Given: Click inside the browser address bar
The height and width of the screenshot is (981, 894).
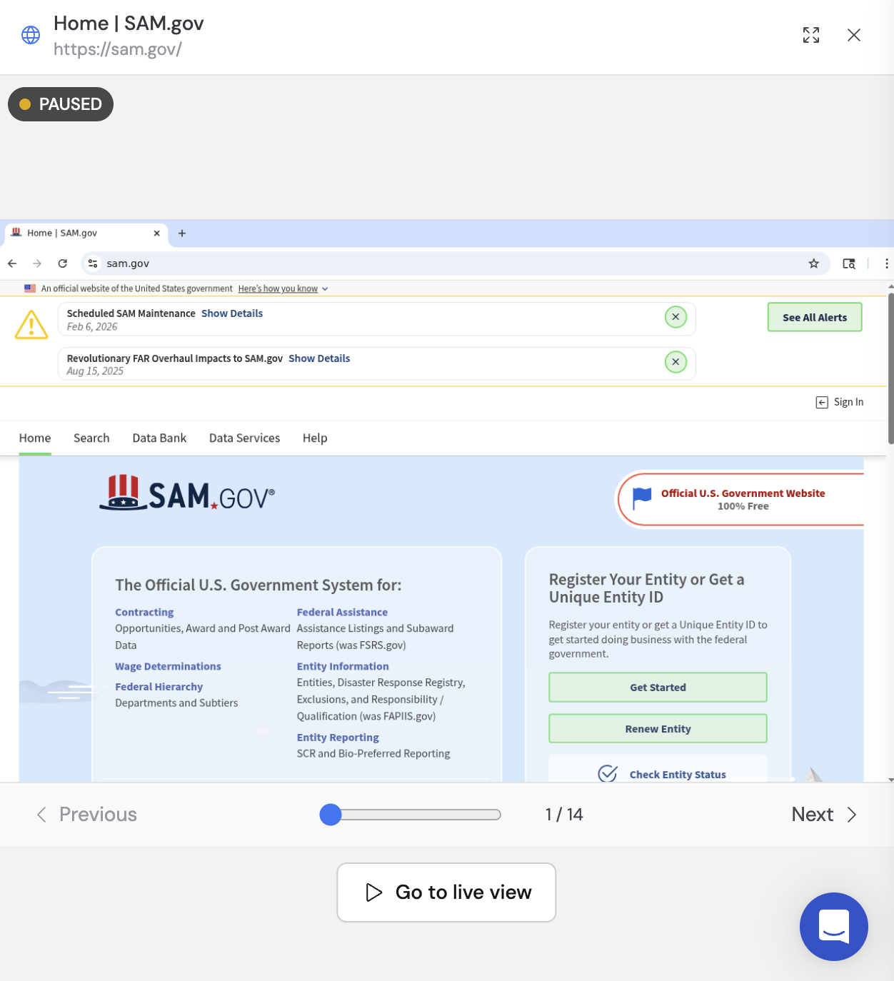Looking at the screenshot, I should 286,263.
